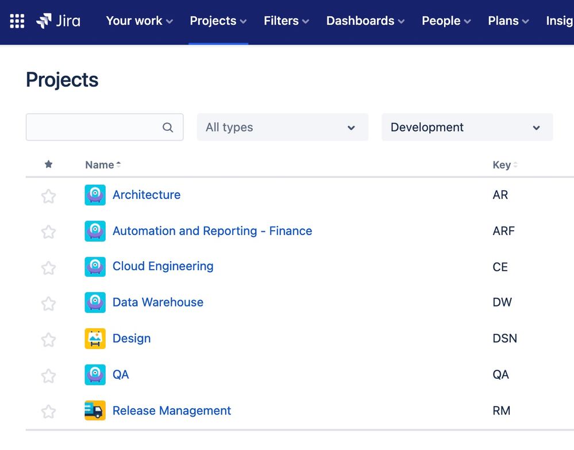
Task: Open the Dashboards menu
Action: click(x=365, y=21)
